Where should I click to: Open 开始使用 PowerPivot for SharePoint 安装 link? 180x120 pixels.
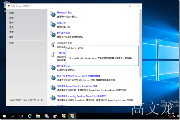pos(77,86)
